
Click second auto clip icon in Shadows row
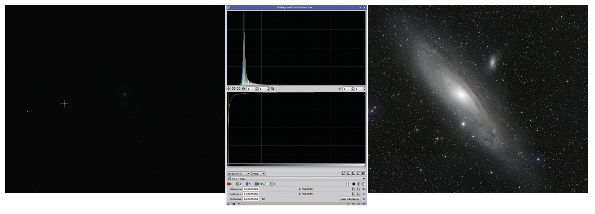point(359,189)
